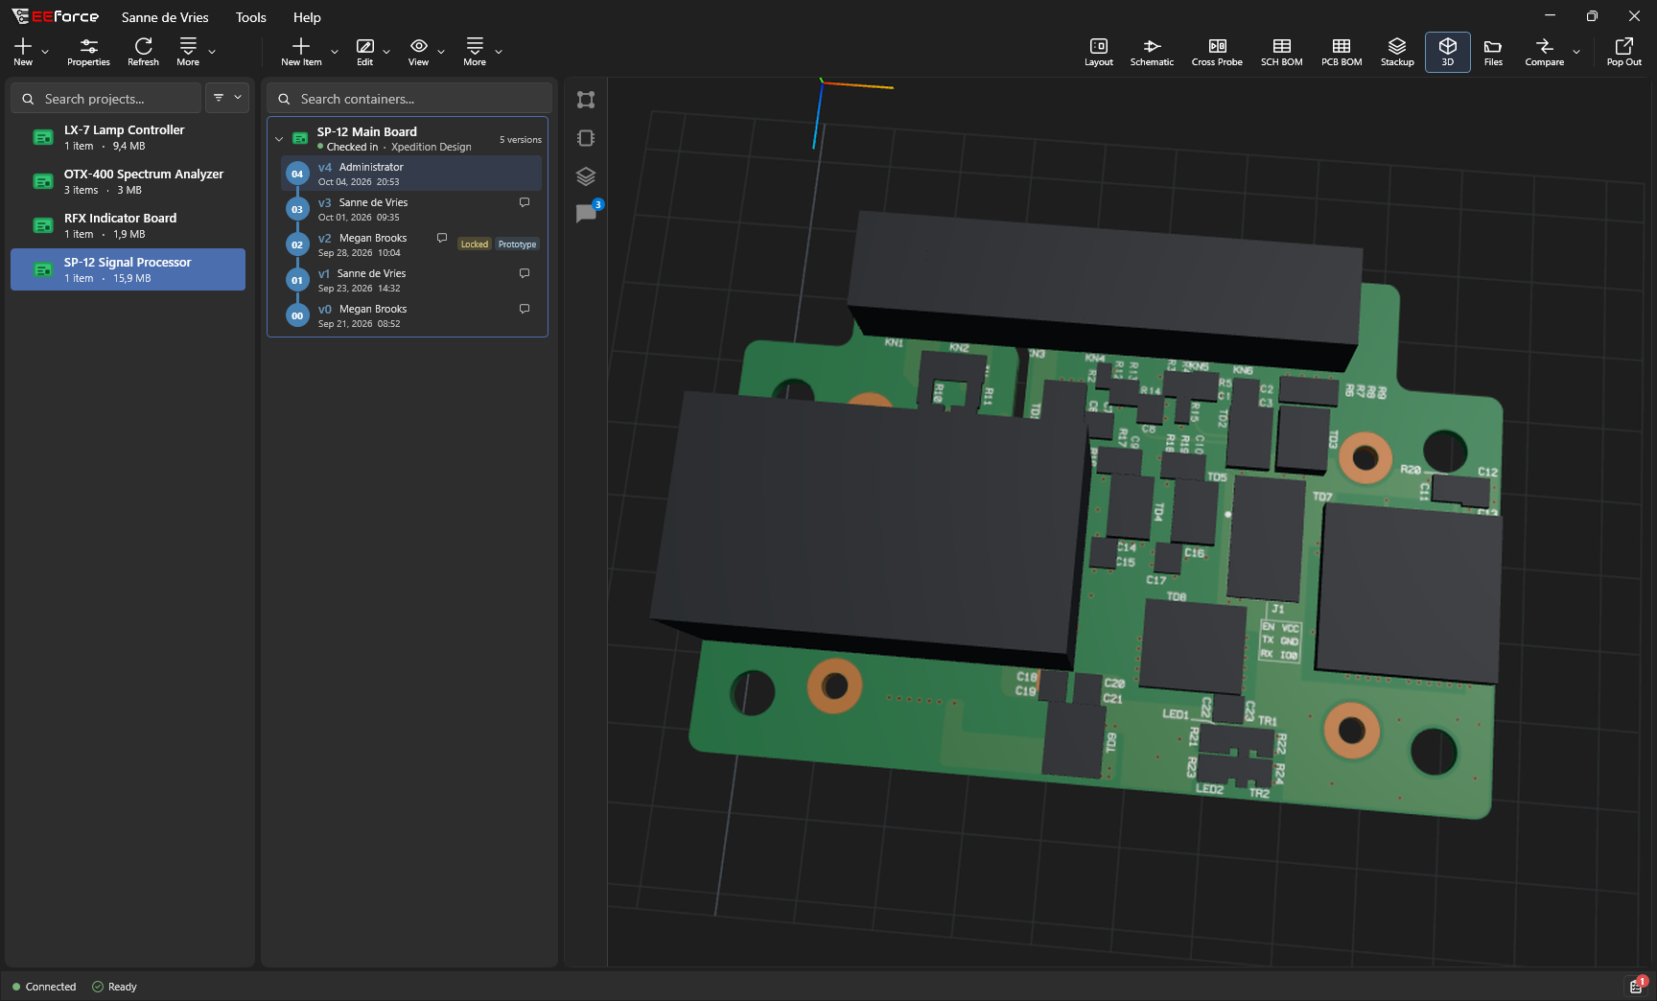Collapse the SP-12 Main Board container
This screenshot has height=1001, width=1657.
click(x=279, y=139)
